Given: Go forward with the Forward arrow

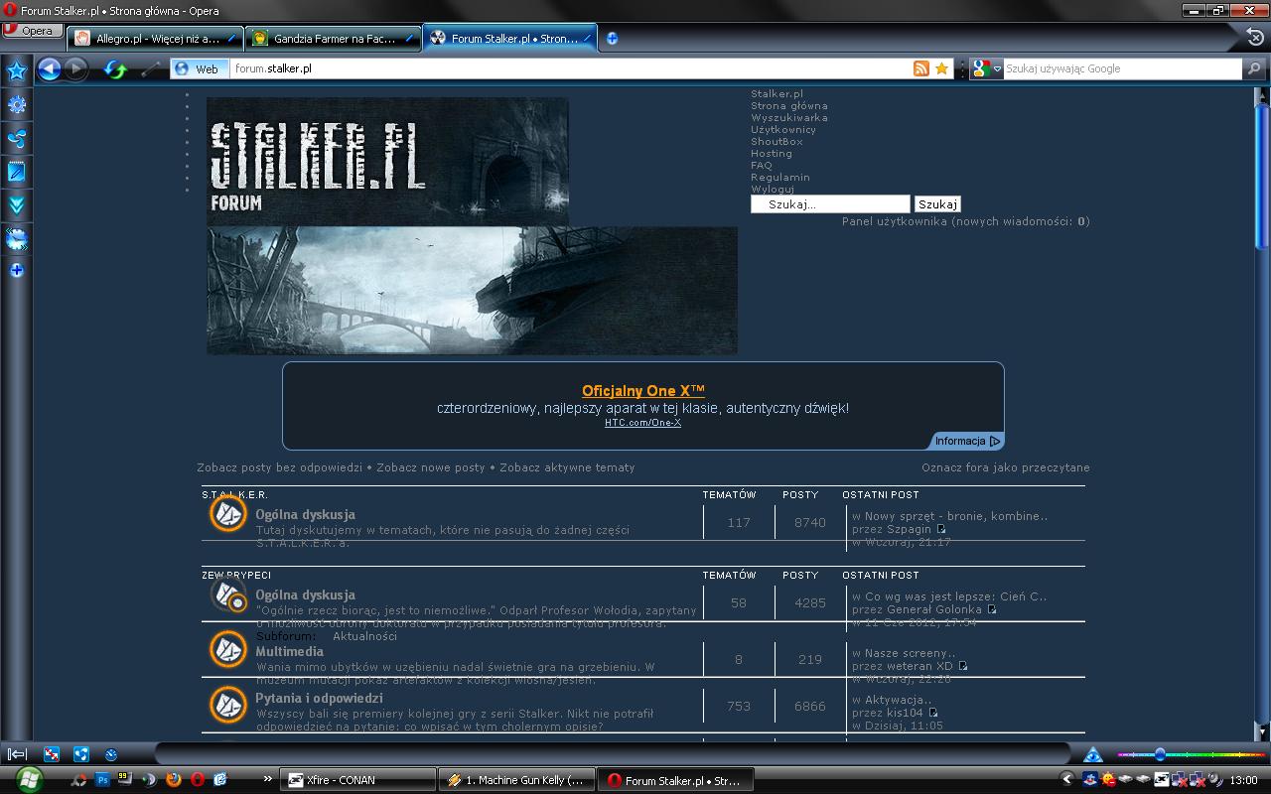Looking at the screenshot, I should [x=76, y=68].
